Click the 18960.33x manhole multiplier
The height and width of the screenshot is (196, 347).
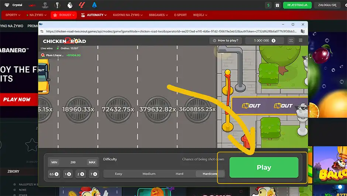(78, 109)
